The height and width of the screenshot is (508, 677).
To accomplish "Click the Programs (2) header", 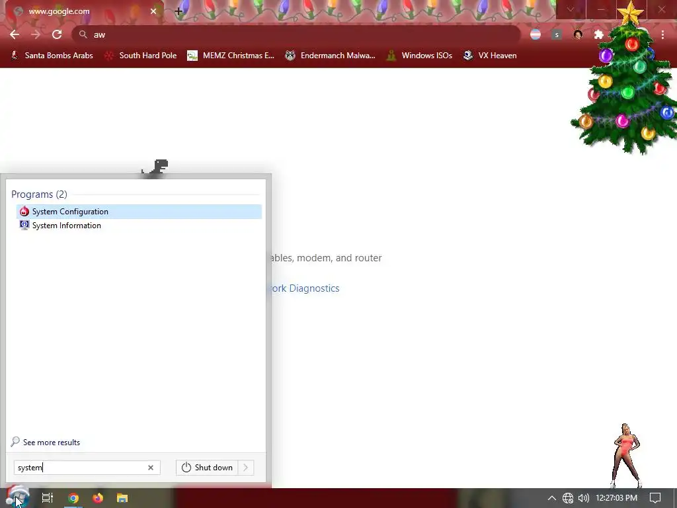I will (39, 194).
